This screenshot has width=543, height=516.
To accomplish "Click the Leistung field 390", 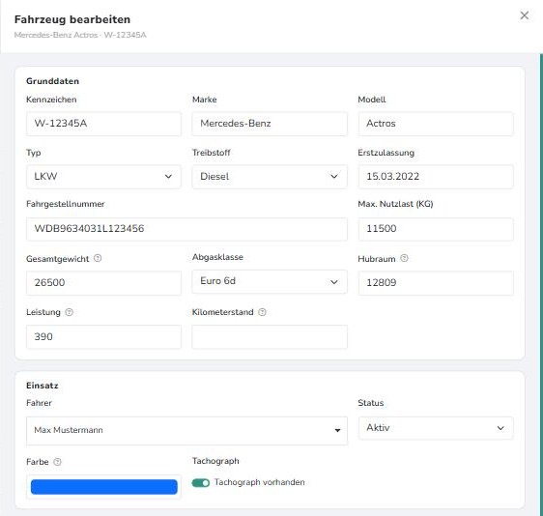I will [103, 336].
